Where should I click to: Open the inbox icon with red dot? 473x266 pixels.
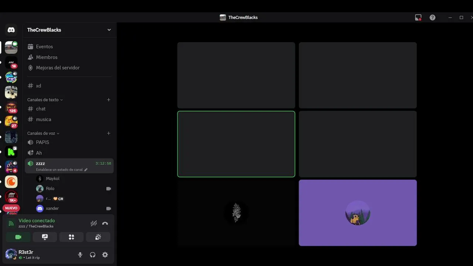coord(418,17)
